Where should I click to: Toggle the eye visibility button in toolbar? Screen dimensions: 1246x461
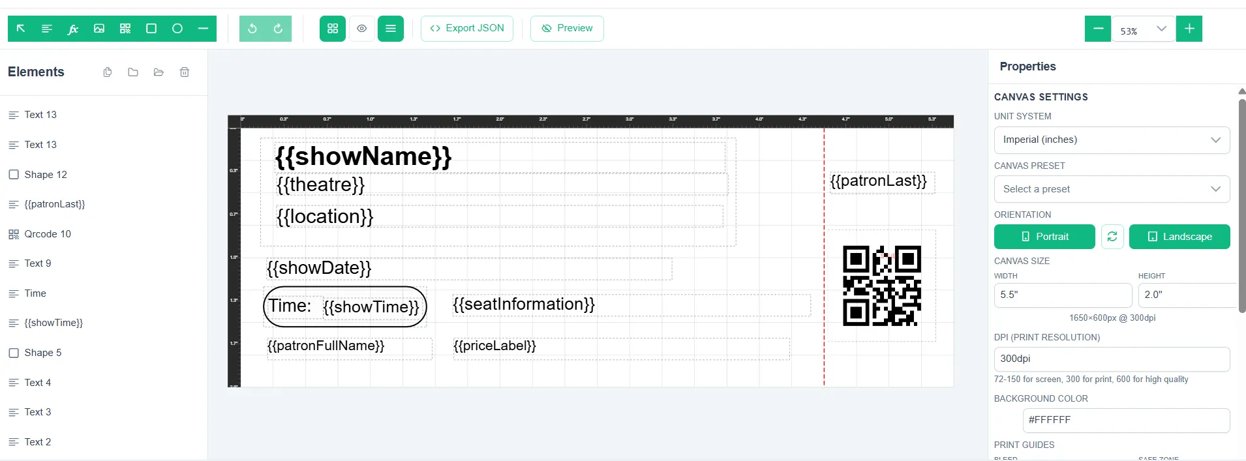click(x=362, y=29)
